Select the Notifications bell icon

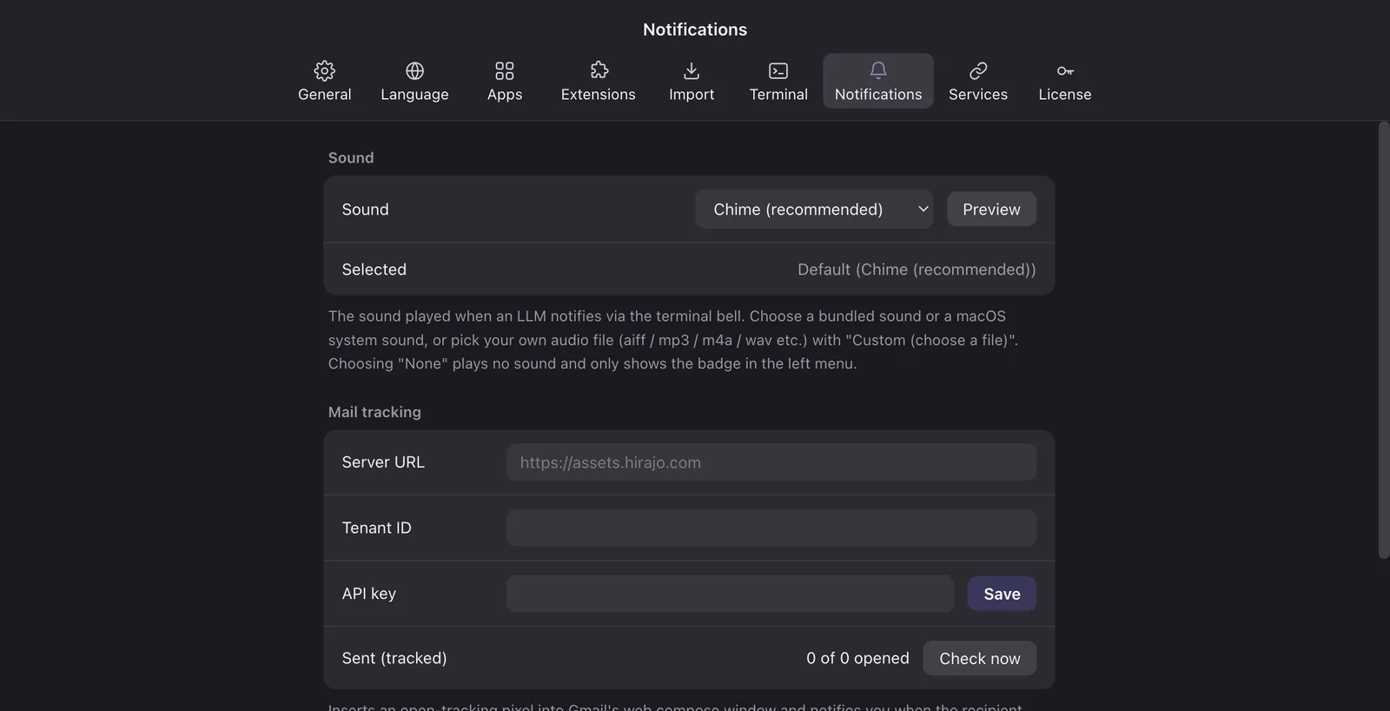878,70
